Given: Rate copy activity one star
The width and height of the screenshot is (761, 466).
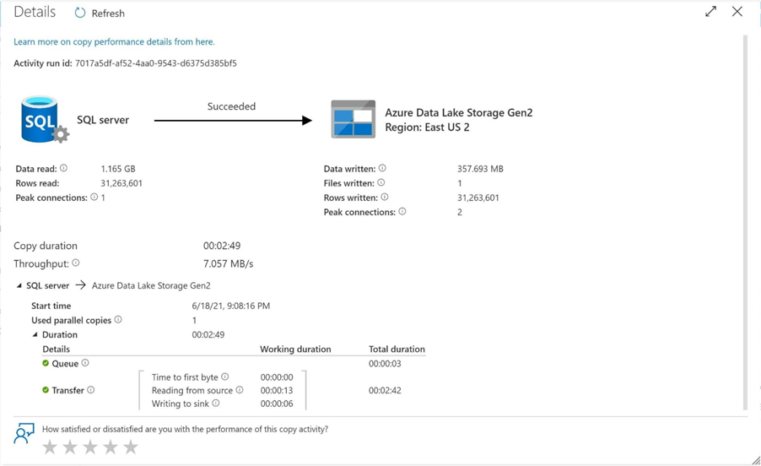Looking at the screenshot, I should [50, 447].
